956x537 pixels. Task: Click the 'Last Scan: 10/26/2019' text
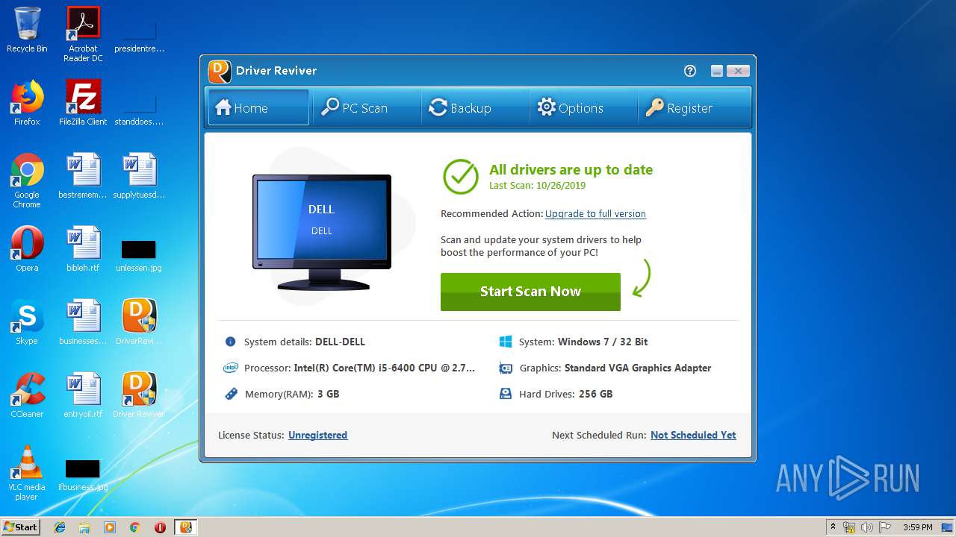(x=537, y=186)
